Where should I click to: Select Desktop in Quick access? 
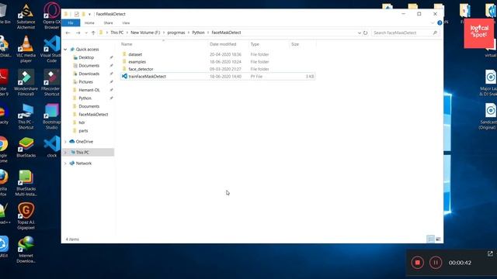[x=86, y=57]
